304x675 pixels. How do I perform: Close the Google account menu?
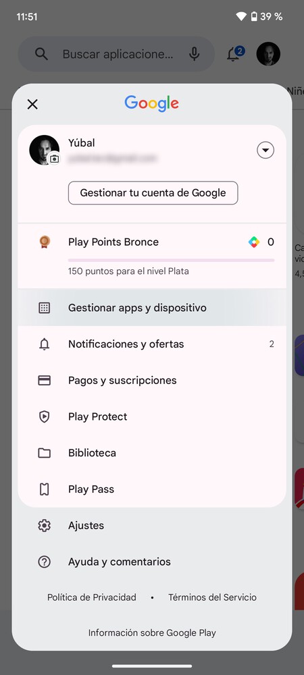[32, 104]
